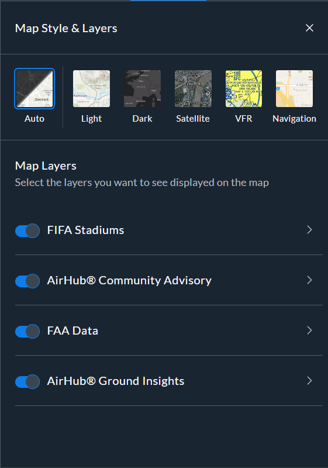
Task: Click the AirHub® Community Advisory label
Action: click(x=129, y=281)
